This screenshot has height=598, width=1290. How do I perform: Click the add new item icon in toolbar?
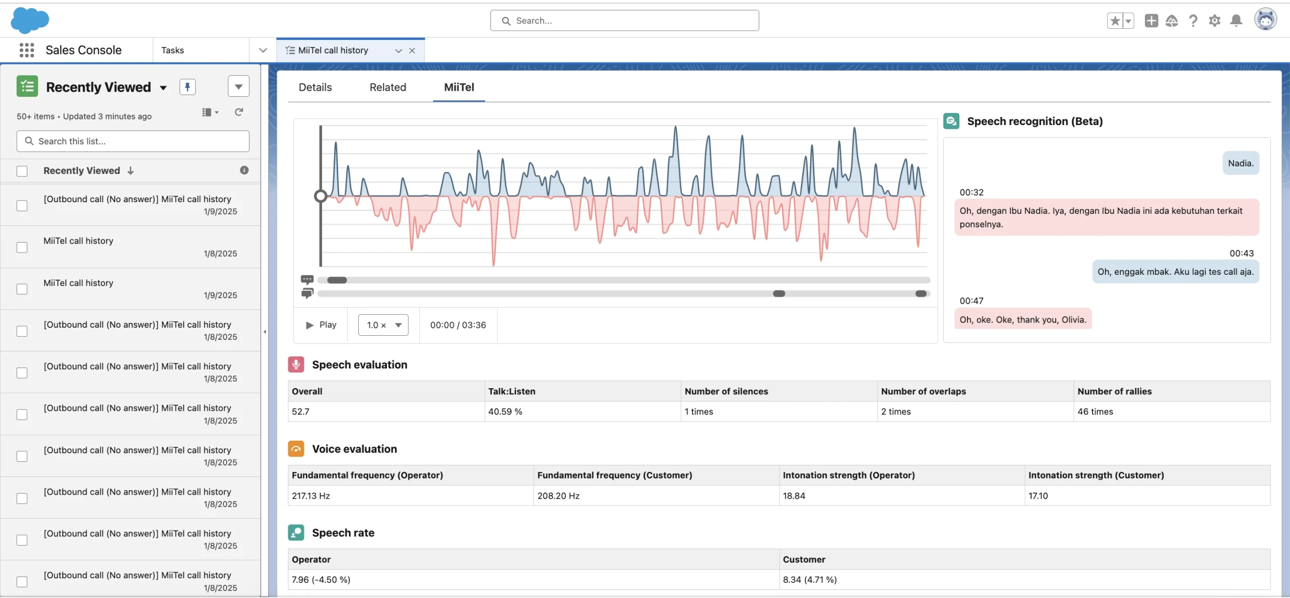[x=1151, y=20]
